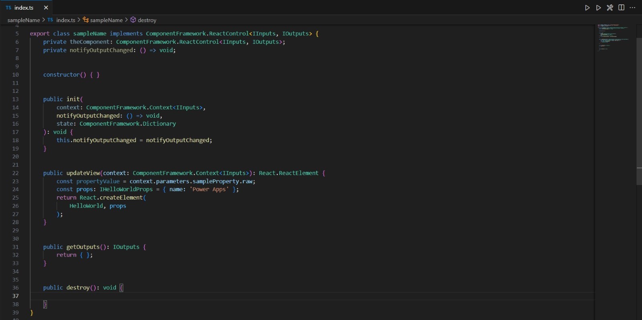Click the 'init' method name
Image resolution: width=642 pixels, height=320 pixels.
(73, 99)
